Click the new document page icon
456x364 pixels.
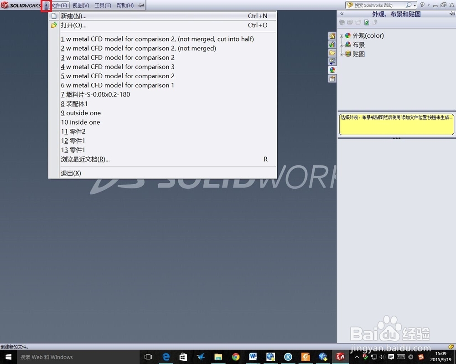click(54, 16)
